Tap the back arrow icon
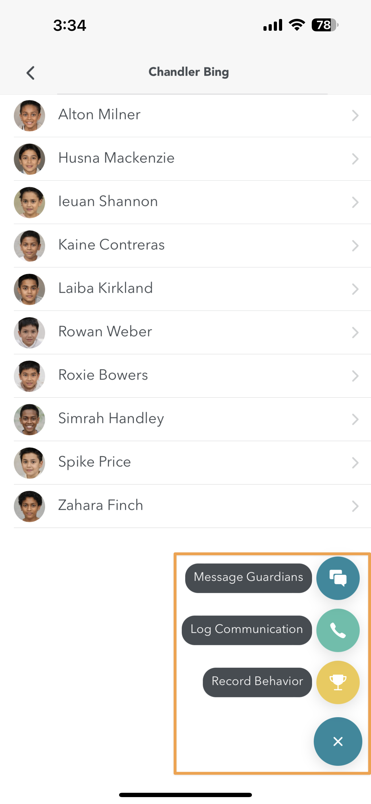This screenshot has height=804, width=371. 30,73
